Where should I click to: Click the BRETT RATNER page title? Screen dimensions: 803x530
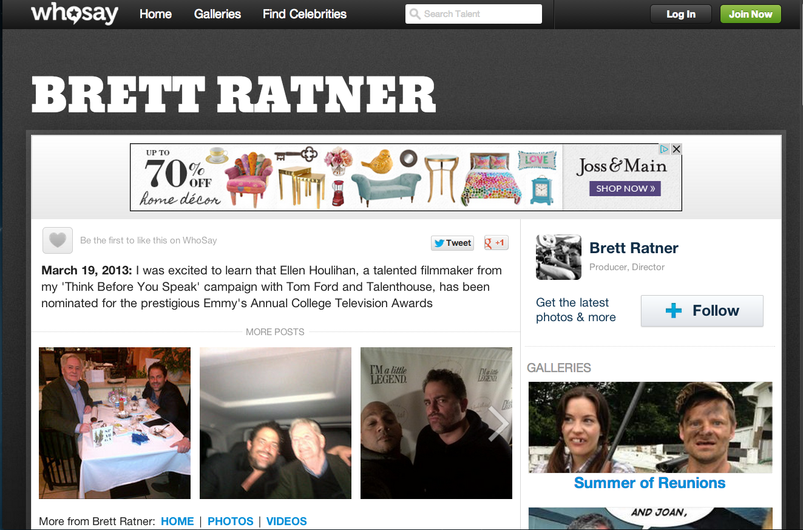(234, 95)
